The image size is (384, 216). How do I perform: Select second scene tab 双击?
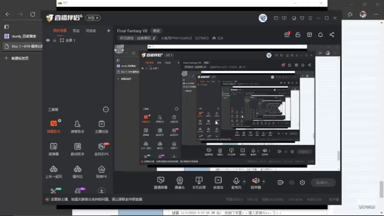[76, 31]
